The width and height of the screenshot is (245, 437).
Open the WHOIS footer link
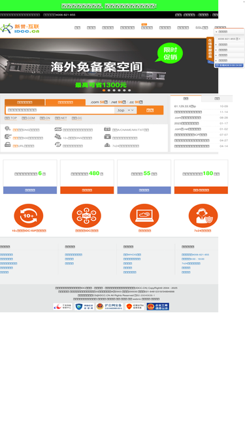point(132,255)
